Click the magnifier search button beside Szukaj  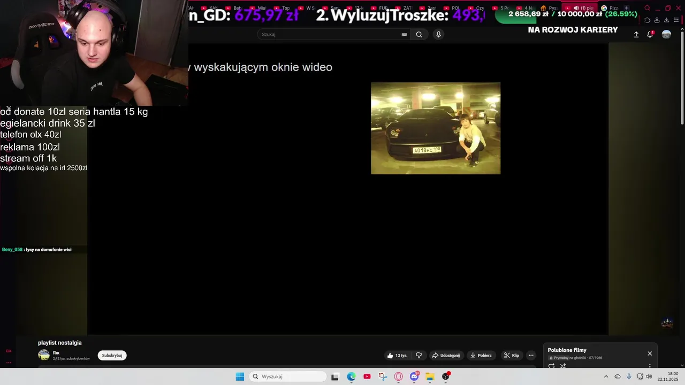click(419, 34)
